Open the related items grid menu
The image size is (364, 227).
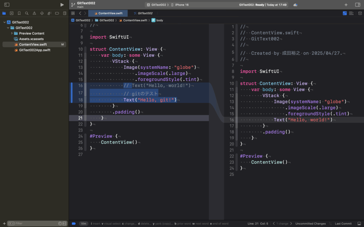tap(73, 13)
